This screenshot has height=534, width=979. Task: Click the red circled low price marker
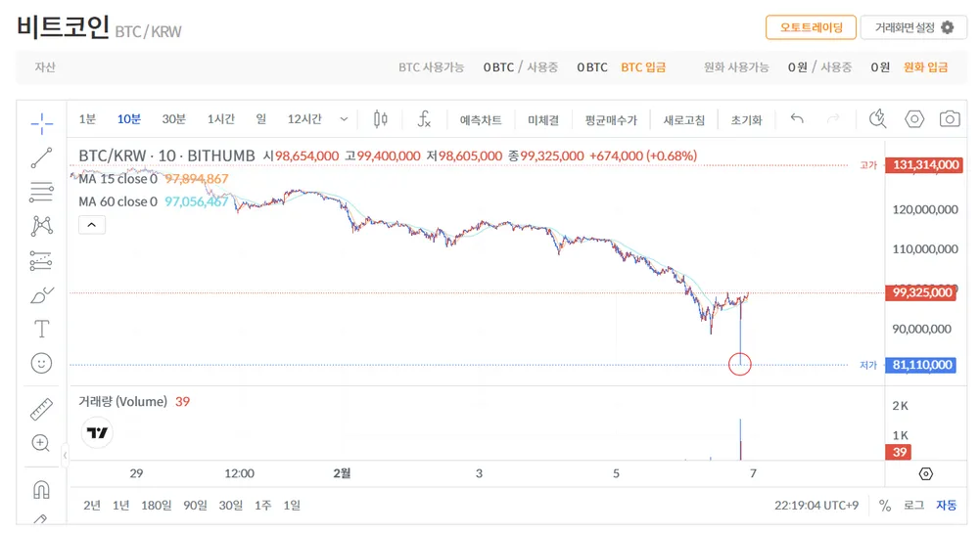tap(740, 365)
